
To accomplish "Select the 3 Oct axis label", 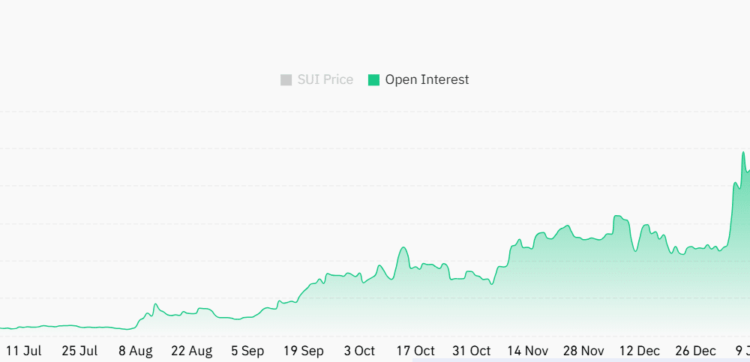I will coord(359,351).
